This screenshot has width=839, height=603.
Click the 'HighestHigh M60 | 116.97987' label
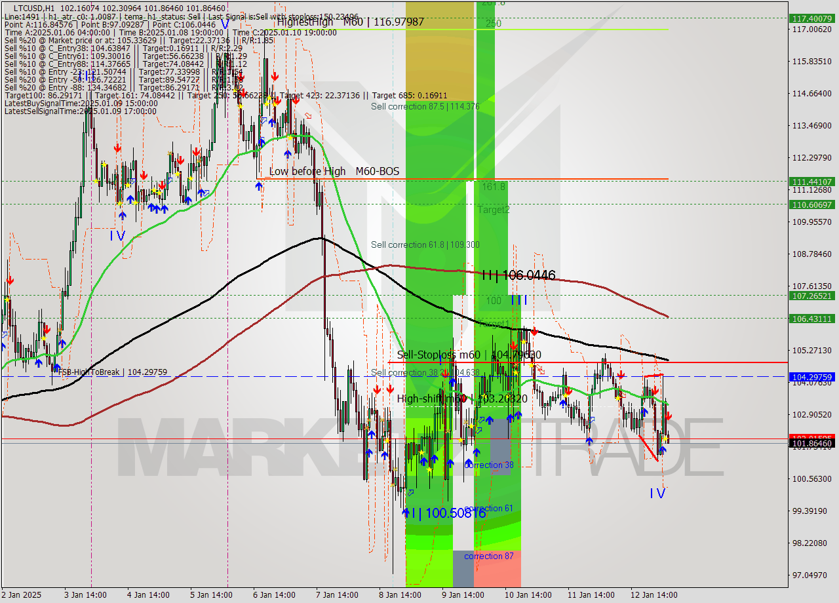coord(350,22)
